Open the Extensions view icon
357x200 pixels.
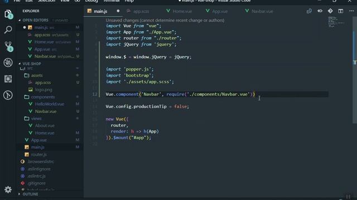(x=8, y=79)
